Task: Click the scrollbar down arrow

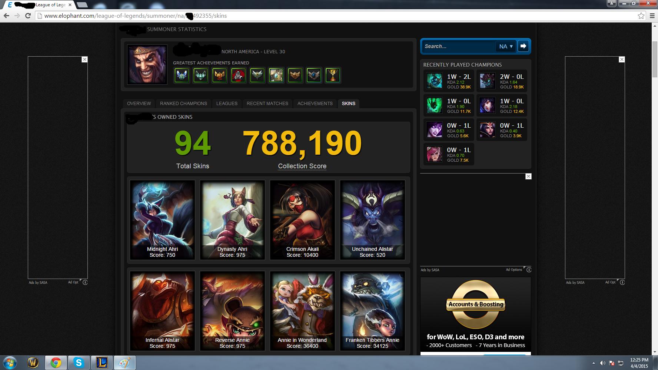Action: [x=655, y=352]
